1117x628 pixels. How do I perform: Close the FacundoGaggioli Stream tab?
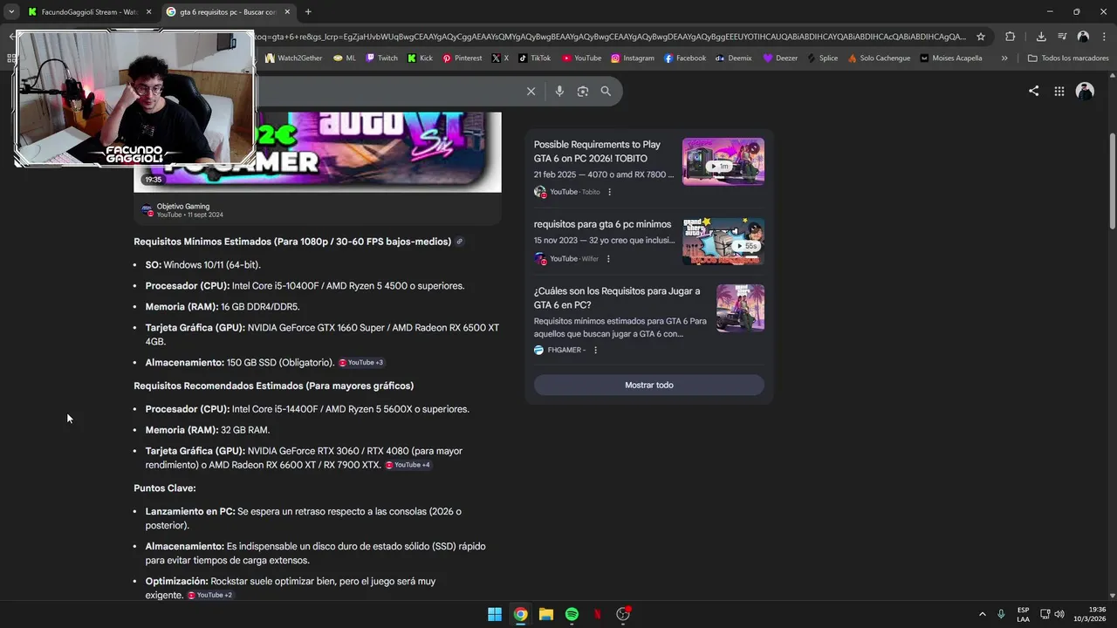tap(148, 12)
